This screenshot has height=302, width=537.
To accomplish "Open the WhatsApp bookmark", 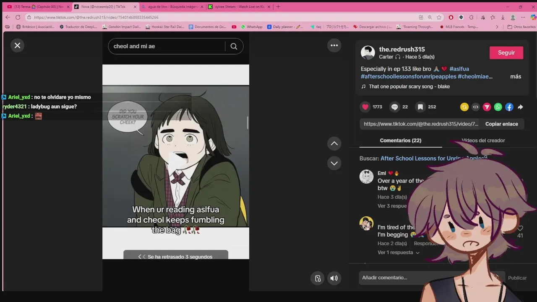I will [x=252, y=27].
